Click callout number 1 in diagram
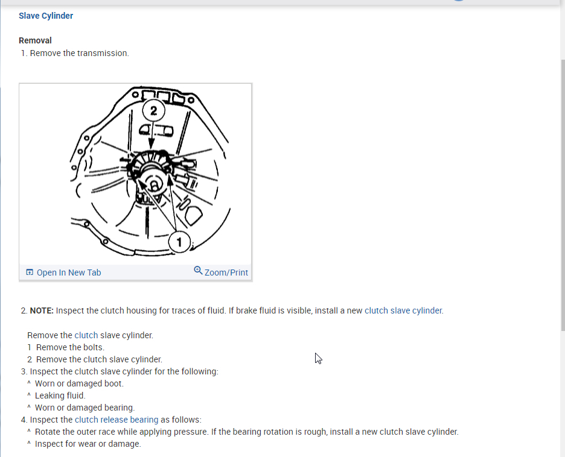This screenshot has width=565, height=457. coord(179,242)
